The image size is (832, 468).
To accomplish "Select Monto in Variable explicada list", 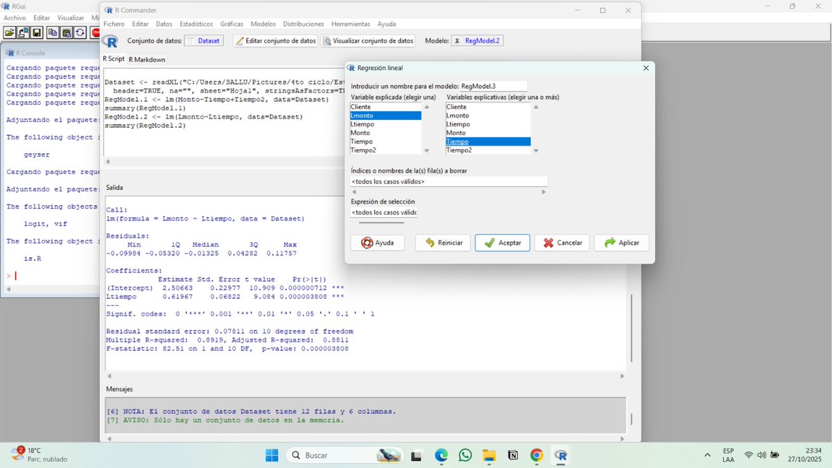I will [385, 132].
